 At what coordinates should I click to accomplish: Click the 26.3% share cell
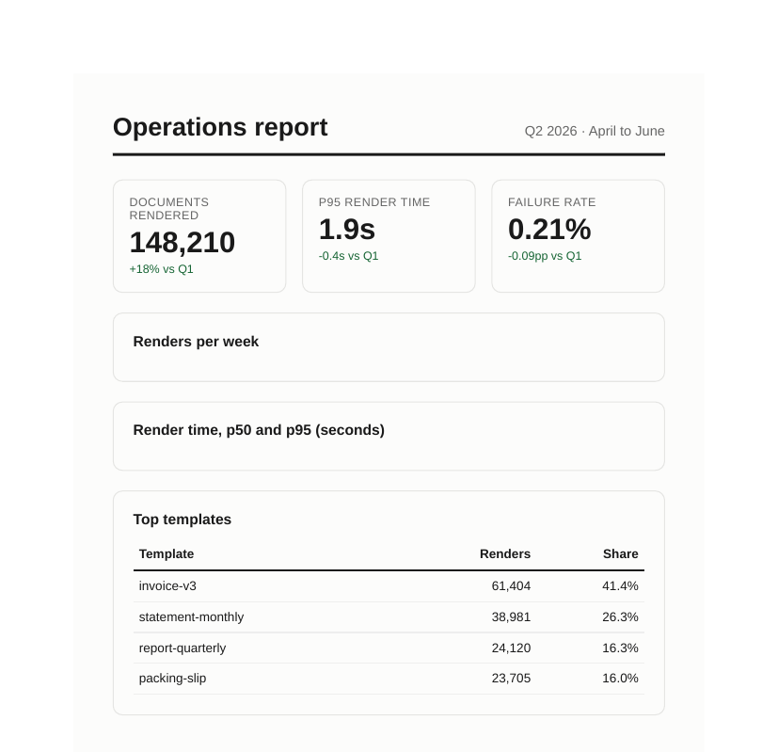tap(620, 617)
